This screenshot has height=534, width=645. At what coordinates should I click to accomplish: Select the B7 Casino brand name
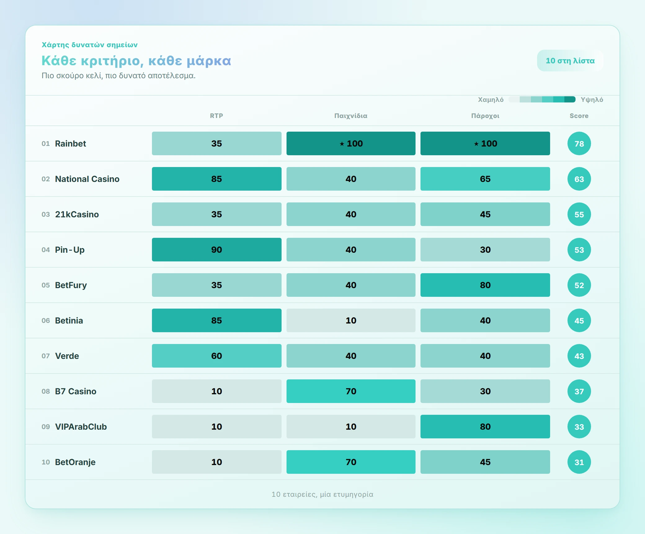point(76,391)
